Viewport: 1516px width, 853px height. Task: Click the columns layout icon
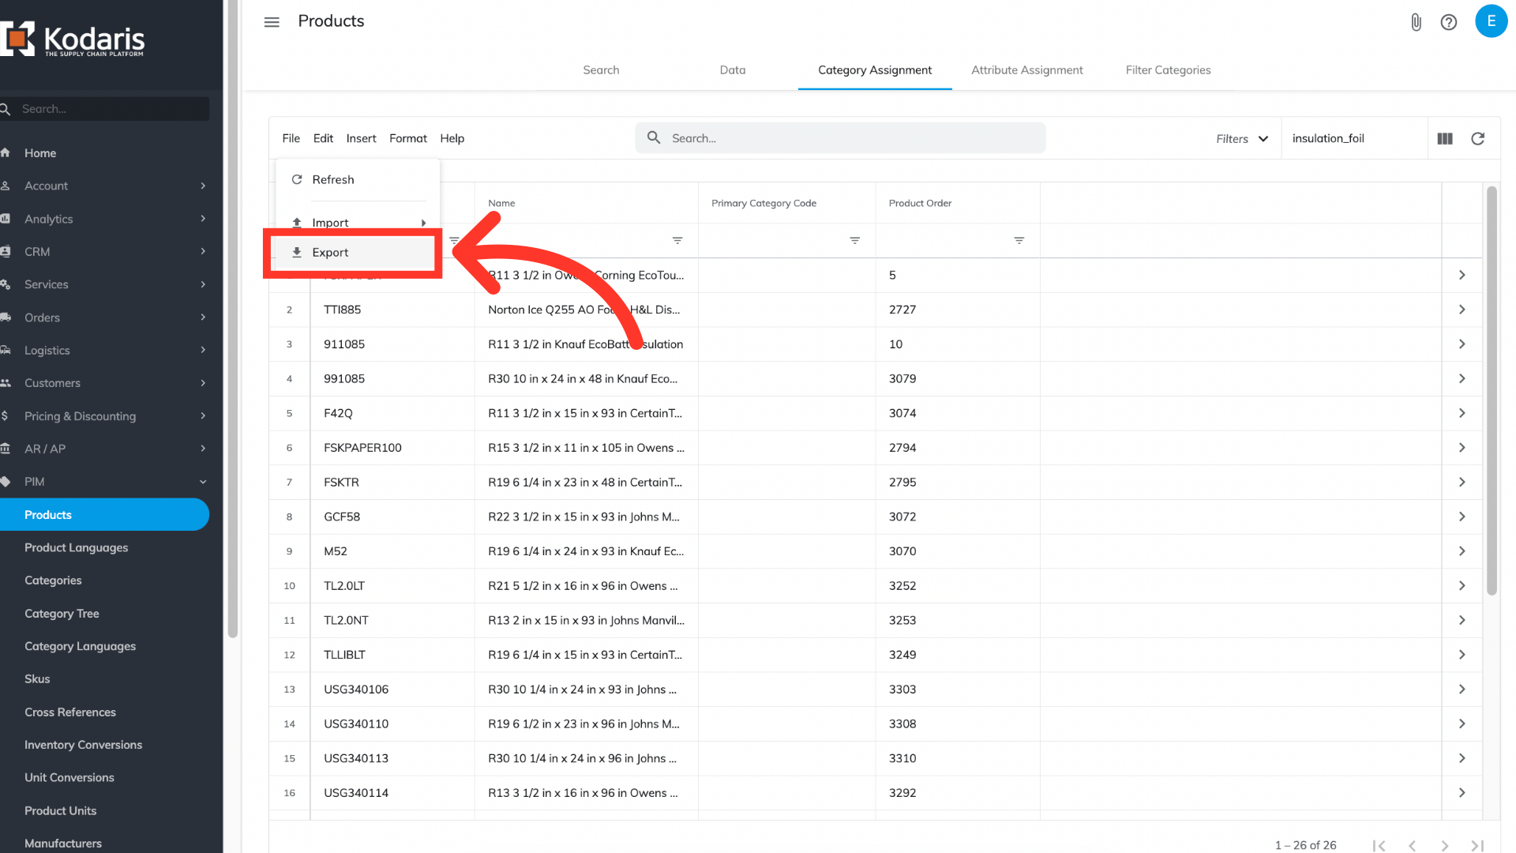(x=1445, y=139)
